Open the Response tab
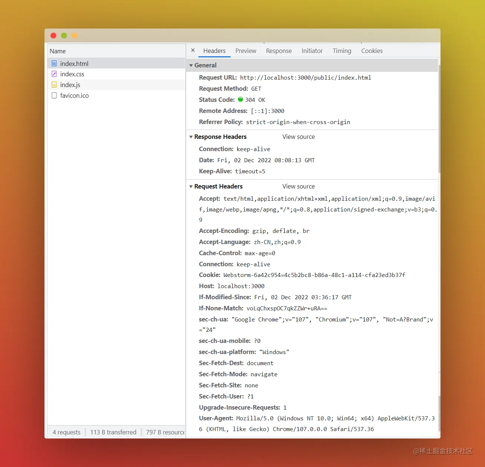This screenshot has height=467, width=485. [x=279, y=51]
